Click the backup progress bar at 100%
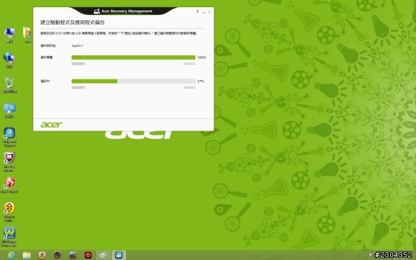Image resolution: width=416 pixels, height=260 pixels. 133,58
